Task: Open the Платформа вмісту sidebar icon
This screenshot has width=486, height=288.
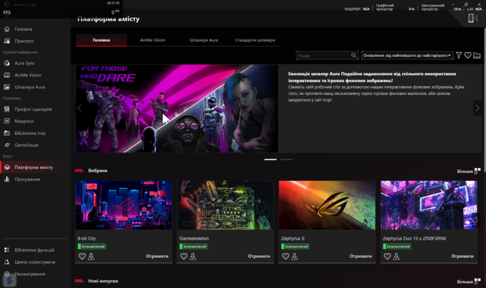Action: pos(7,167)
